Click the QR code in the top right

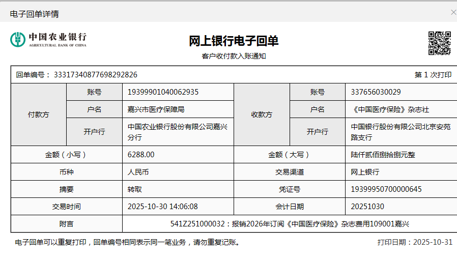coord(439,43)
